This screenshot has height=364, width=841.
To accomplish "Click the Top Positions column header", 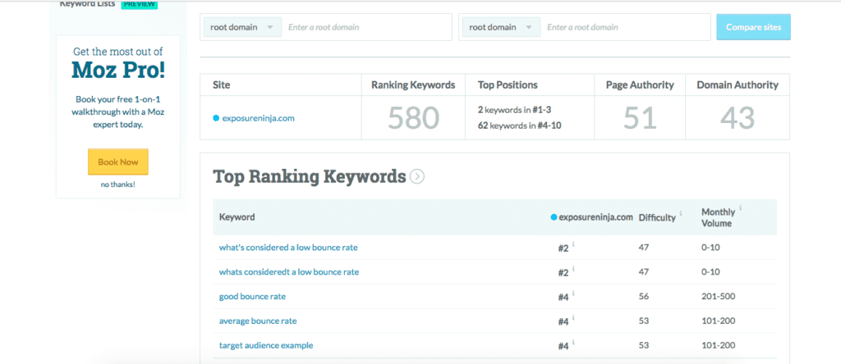I will [508, 84].
